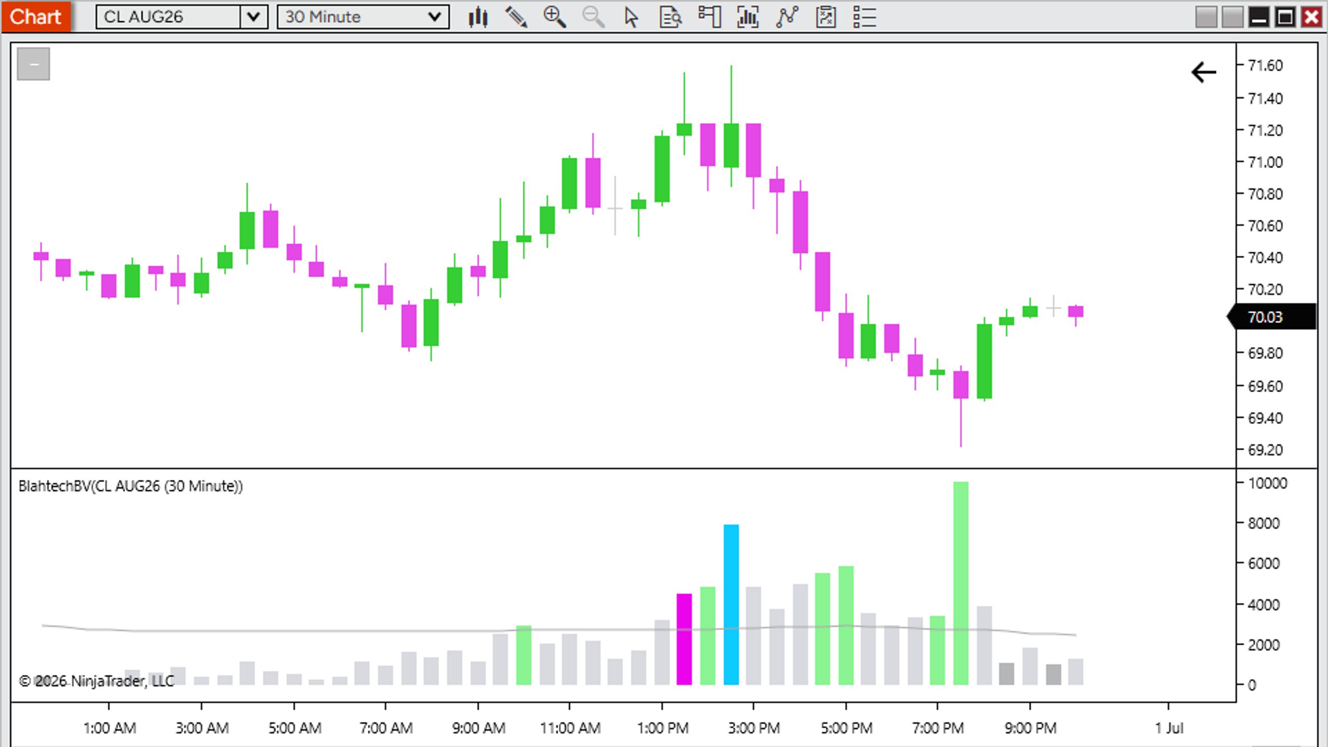Click the 9:00 AM time axis label
Viewport: 1328px width, 747px height.
478,728
